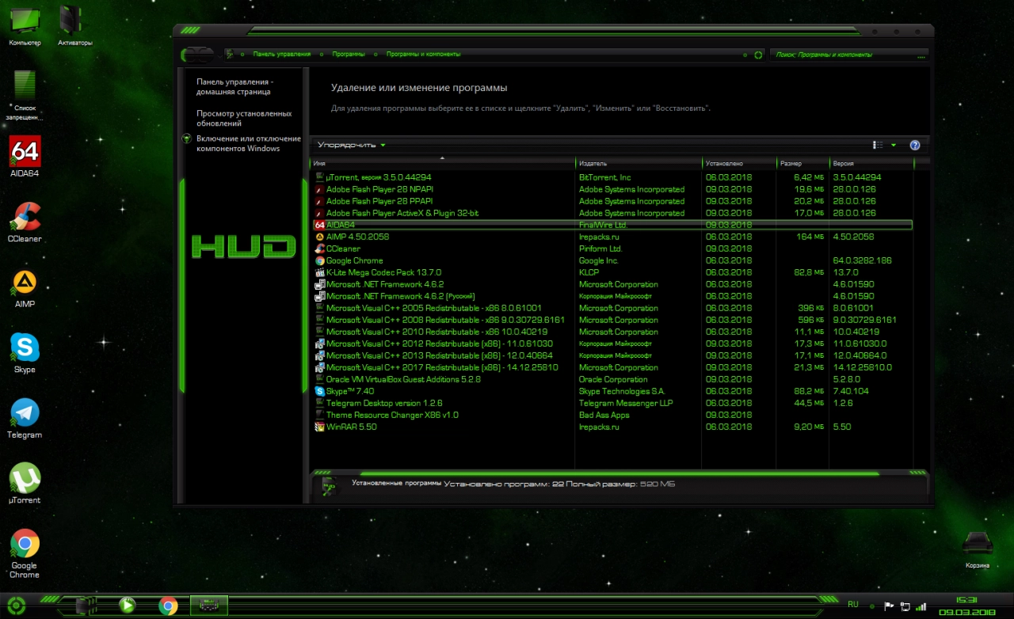Click the Google Chrome icon in programs list

point(320,260)
